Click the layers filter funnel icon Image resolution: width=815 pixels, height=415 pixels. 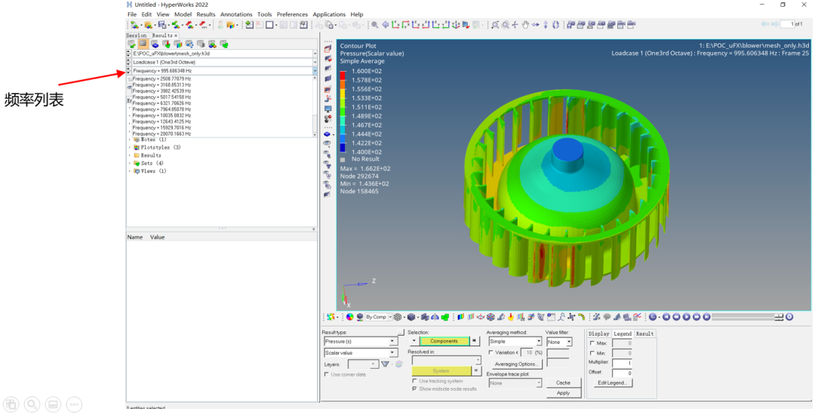385,364
